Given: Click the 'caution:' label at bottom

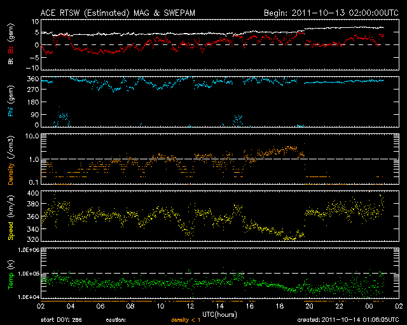Looking at the screenshot, I should (116, 320).
